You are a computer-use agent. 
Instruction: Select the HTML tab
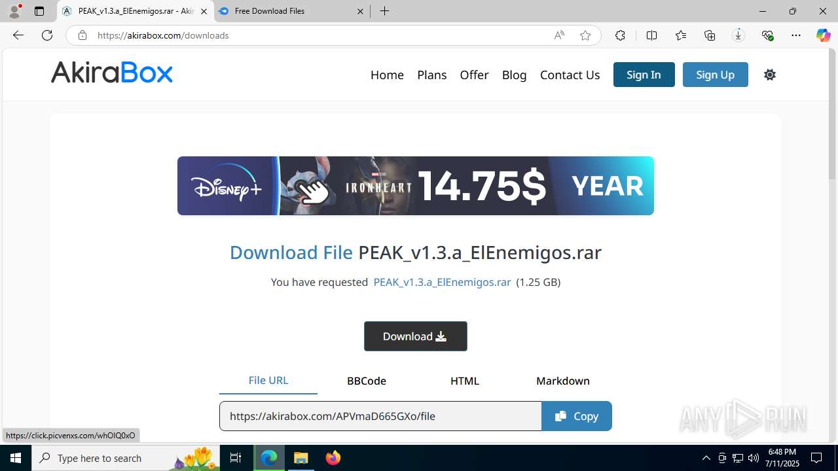[x=465, y=381]
